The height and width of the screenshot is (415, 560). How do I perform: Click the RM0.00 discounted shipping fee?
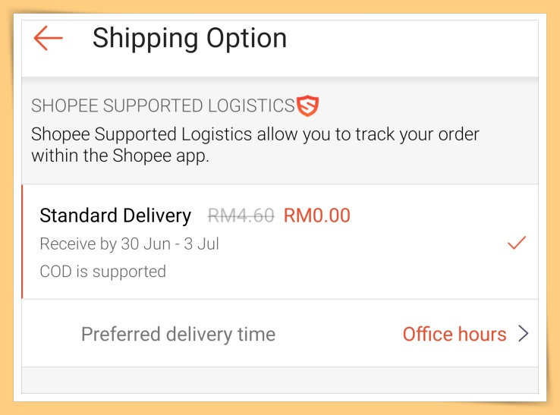(x=317, y=215)
